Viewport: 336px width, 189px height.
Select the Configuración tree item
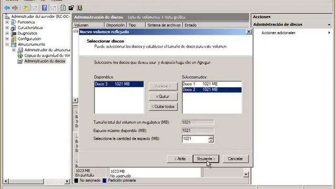29,39
